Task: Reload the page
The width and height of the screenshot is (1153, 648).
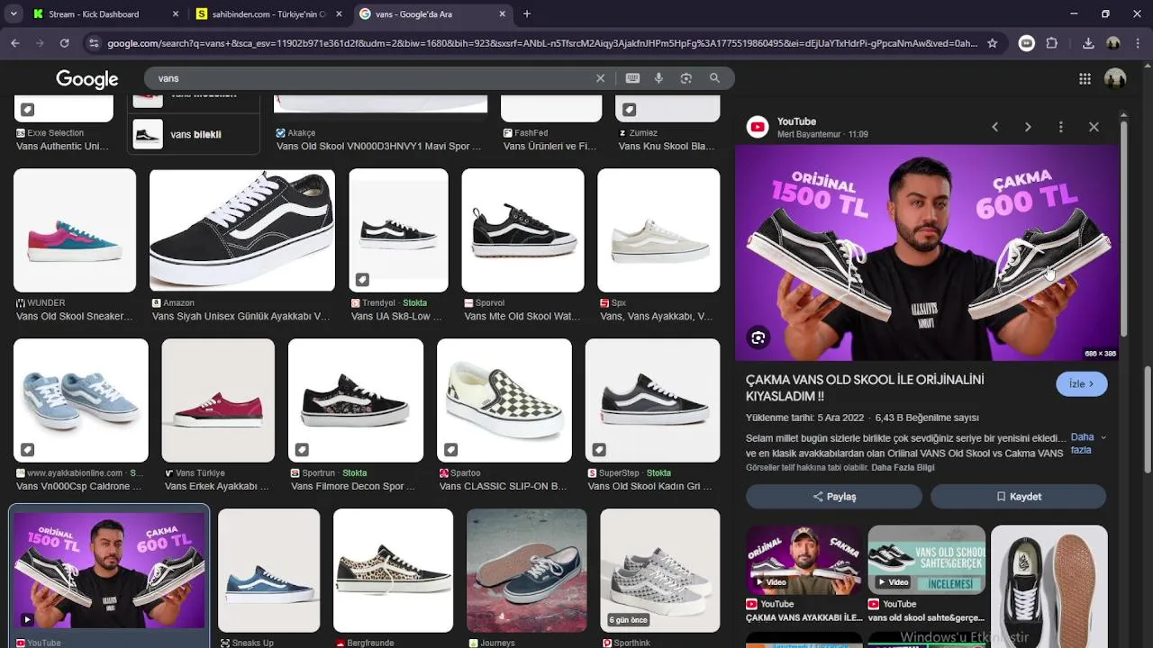Action: coord(64,43)
